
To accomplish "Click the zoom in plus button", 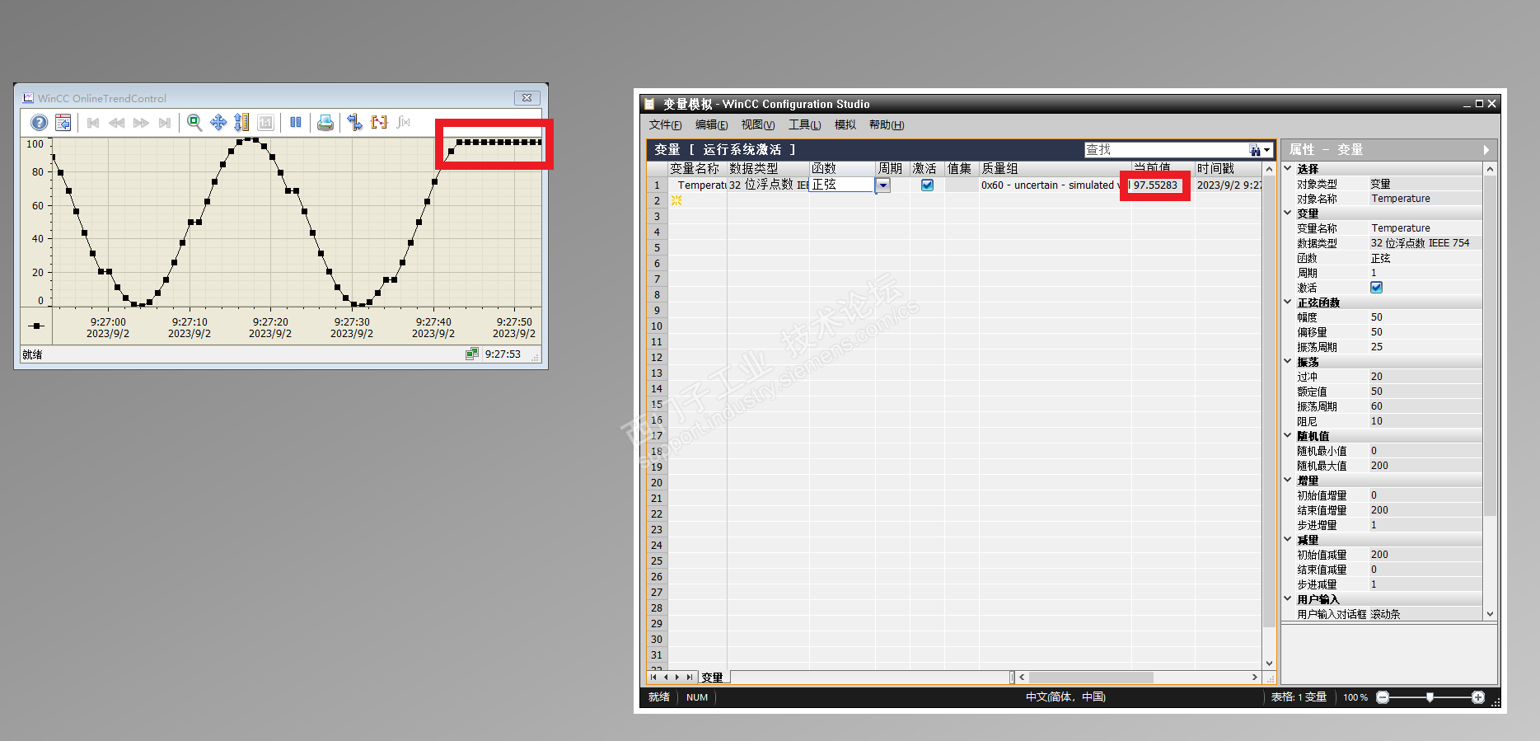I will [x=1478, y=697].
